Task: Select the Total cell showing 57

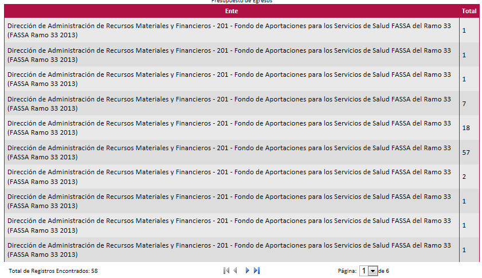Action: (x=469, y=152)
